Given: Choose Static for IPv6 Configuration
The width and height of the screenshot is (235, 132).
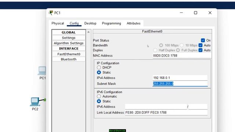Looking at the screenshot, I should point(99,101).
